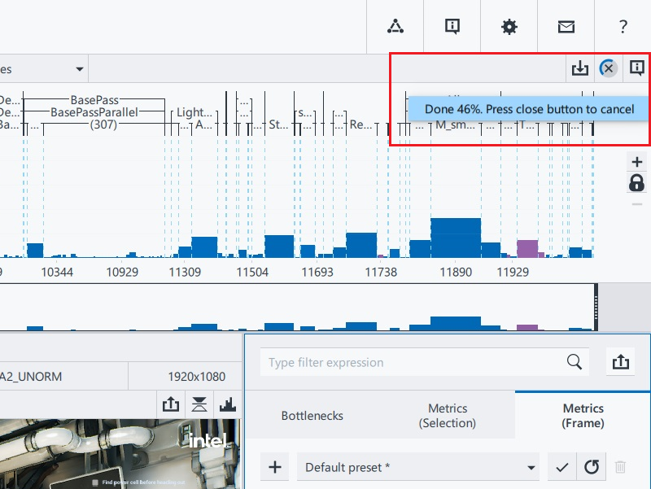Viewport: 651px width, 489px height.
Task: Switch to the Metrics (Selection) tab
Action: point(448,416)
